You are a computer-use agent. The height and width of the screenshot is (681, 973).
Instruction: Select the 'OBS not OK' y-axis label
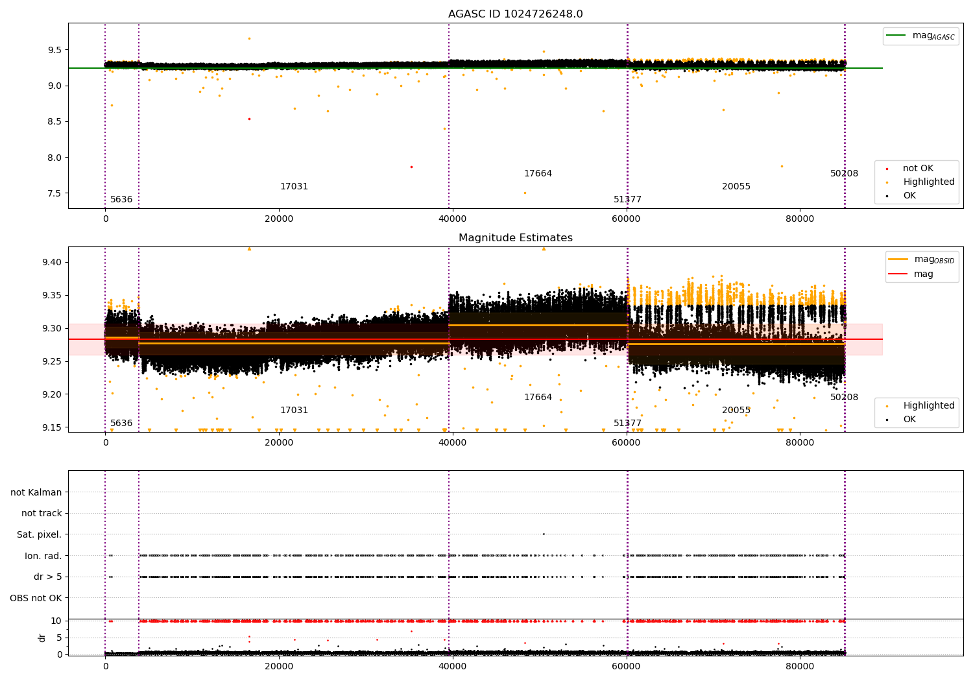click(x=36, y=598)
